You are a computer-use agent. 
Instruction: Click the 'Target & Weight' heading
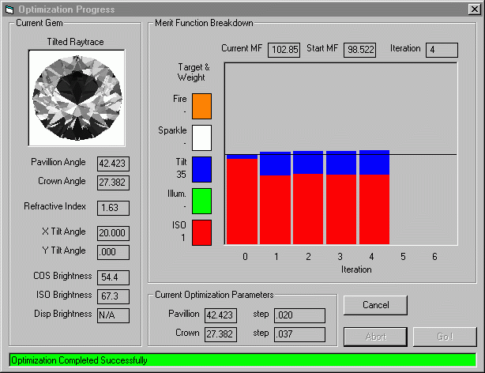coord(193,72)
